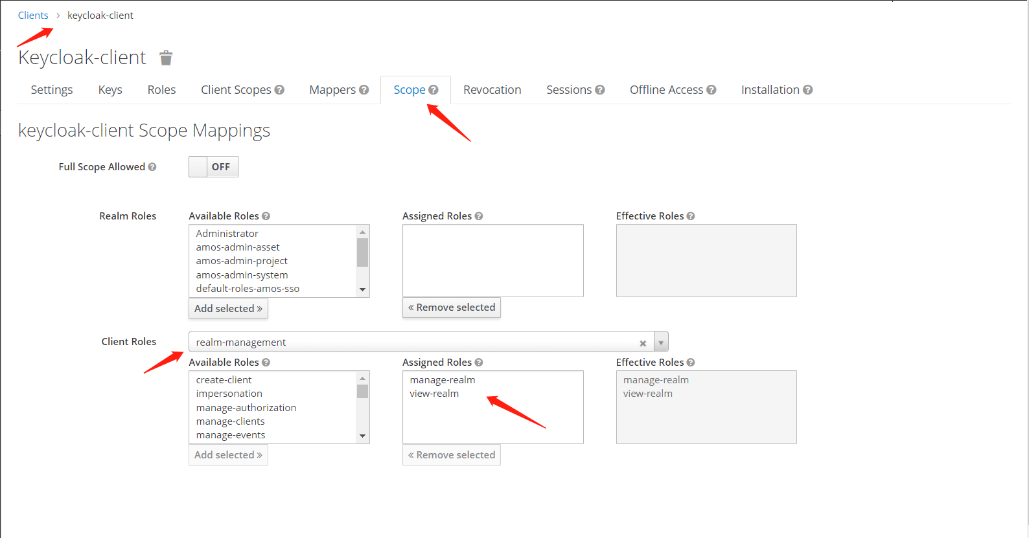Switch to the Client Scopes tab

coord(236,90)
